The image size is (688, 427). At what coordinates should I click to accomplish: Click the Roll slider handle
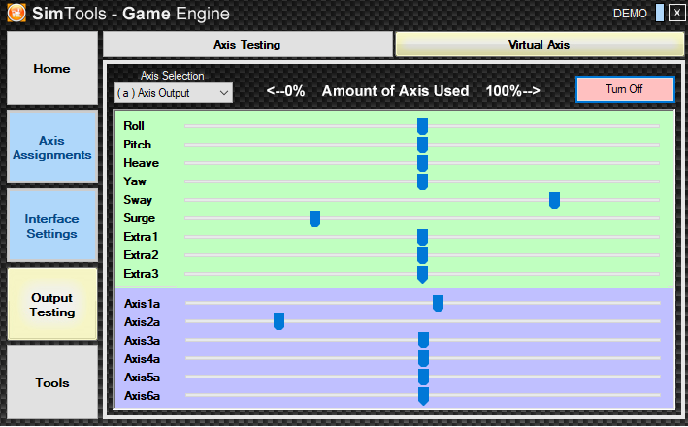422,126
